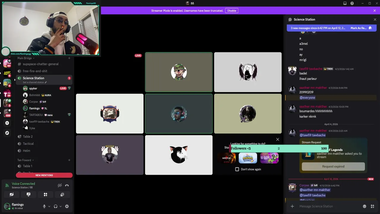Tick the Don't show again checkbox
380x214 pixels.
click(x=237, y=169)
